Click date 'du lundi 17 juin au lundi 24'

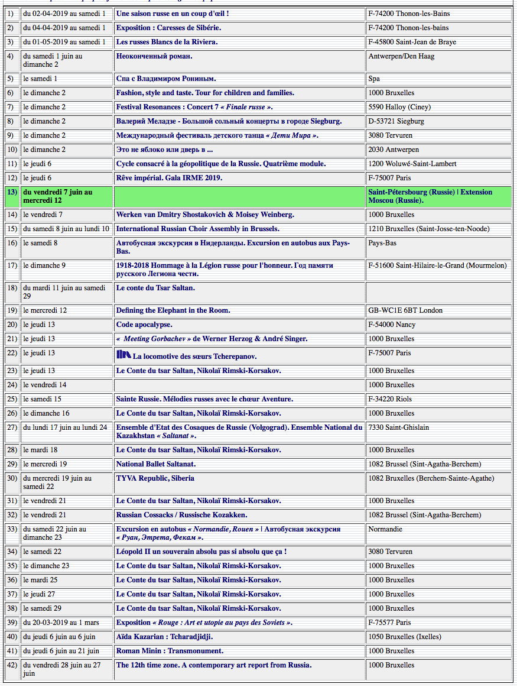pyautogui.click(x=65, y=427)
